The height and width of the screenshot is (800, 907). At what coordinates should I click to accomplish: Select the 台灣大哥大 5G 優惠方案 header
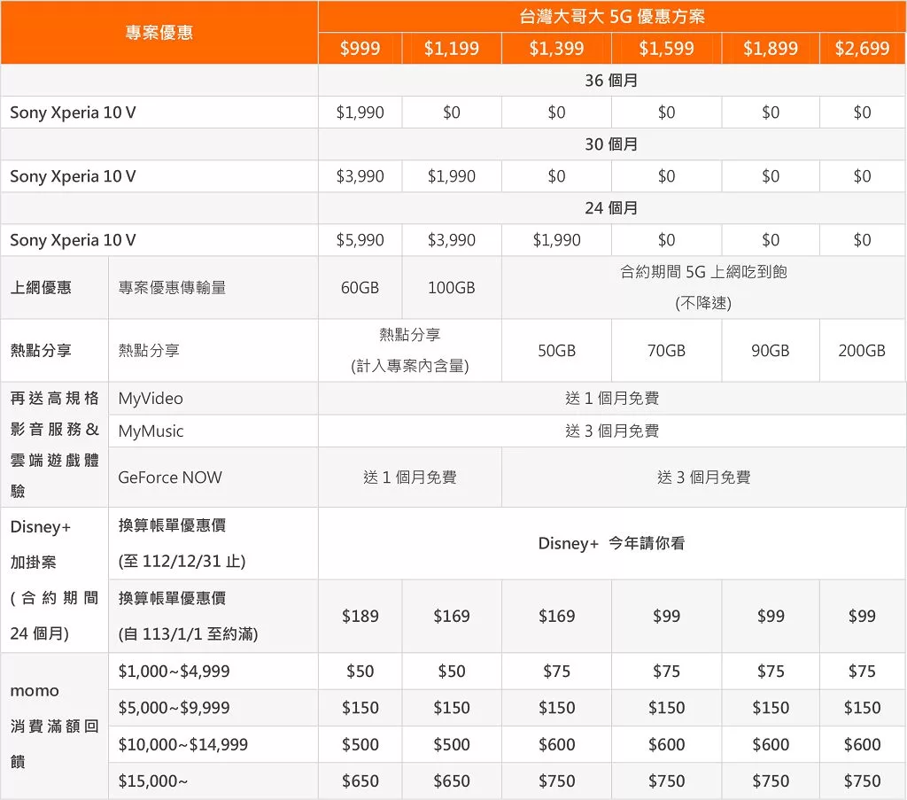pyautogui.click(x=611, y=17)
